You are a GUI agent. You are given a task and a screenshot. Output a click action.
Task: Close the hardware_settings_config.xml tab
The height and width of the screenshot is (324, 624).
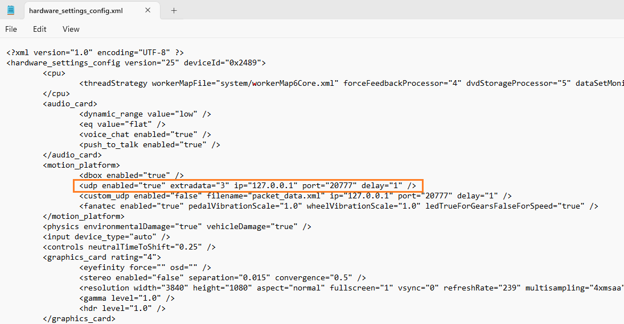point(149,10)
